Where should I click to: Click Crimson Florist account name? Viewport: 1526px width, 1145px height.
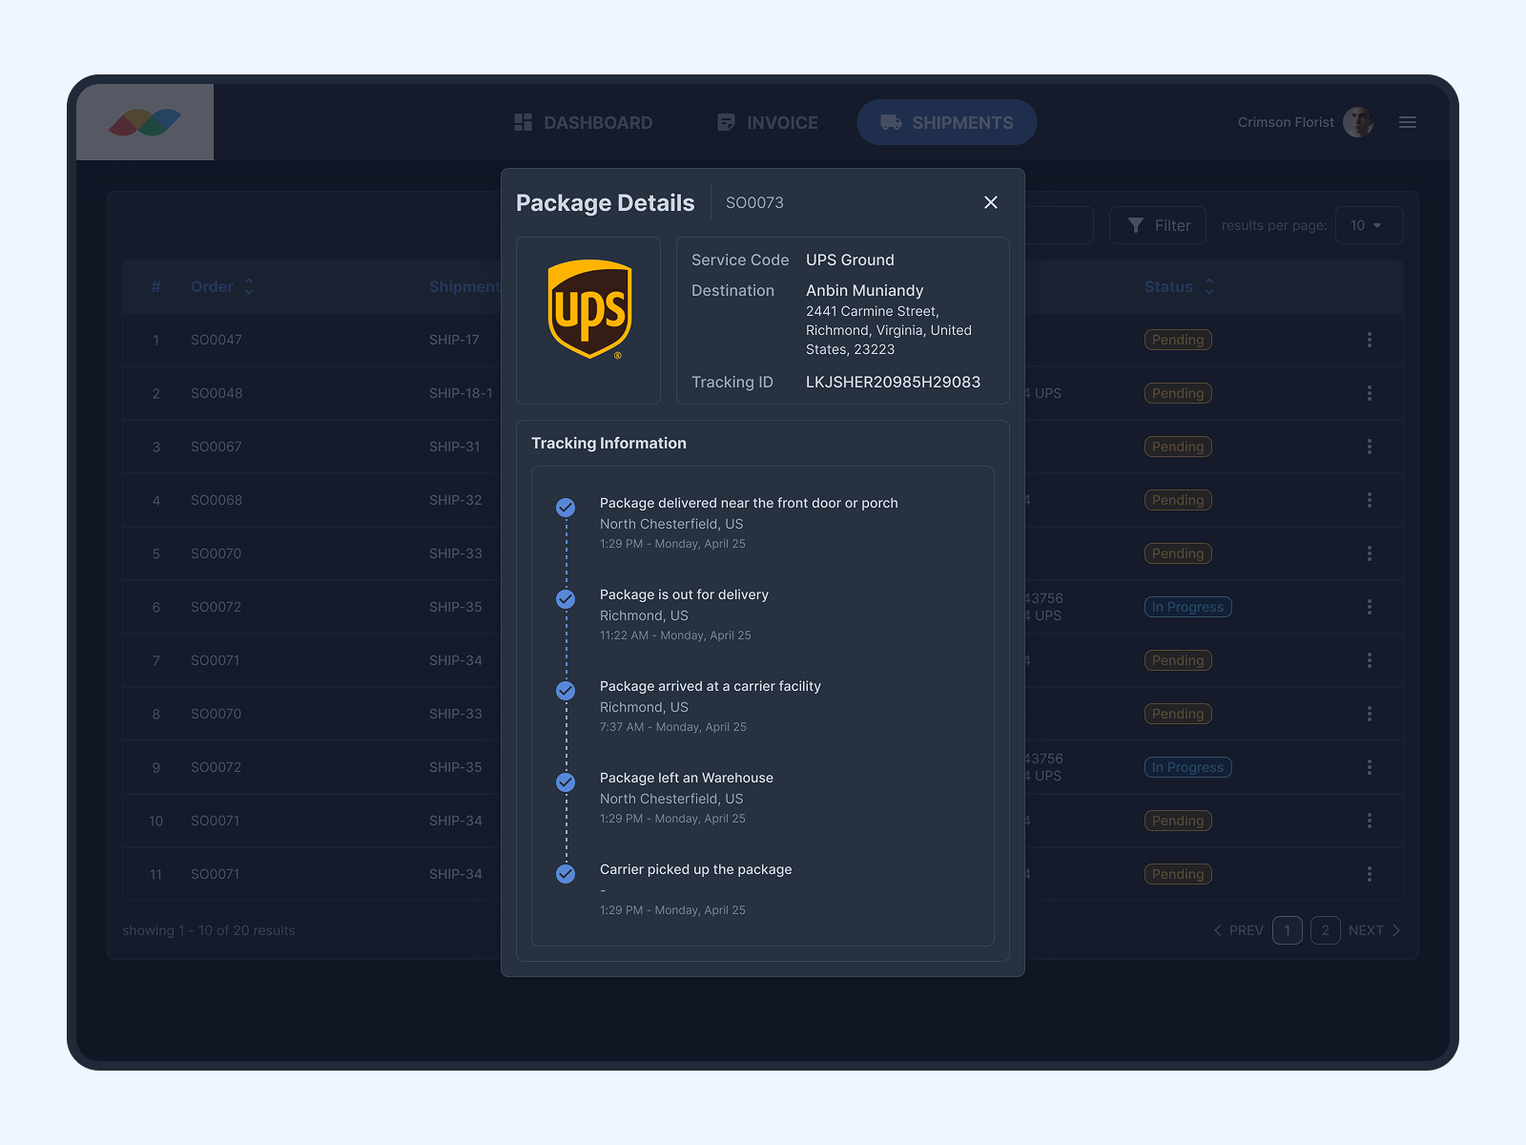tap(1286, 122)
